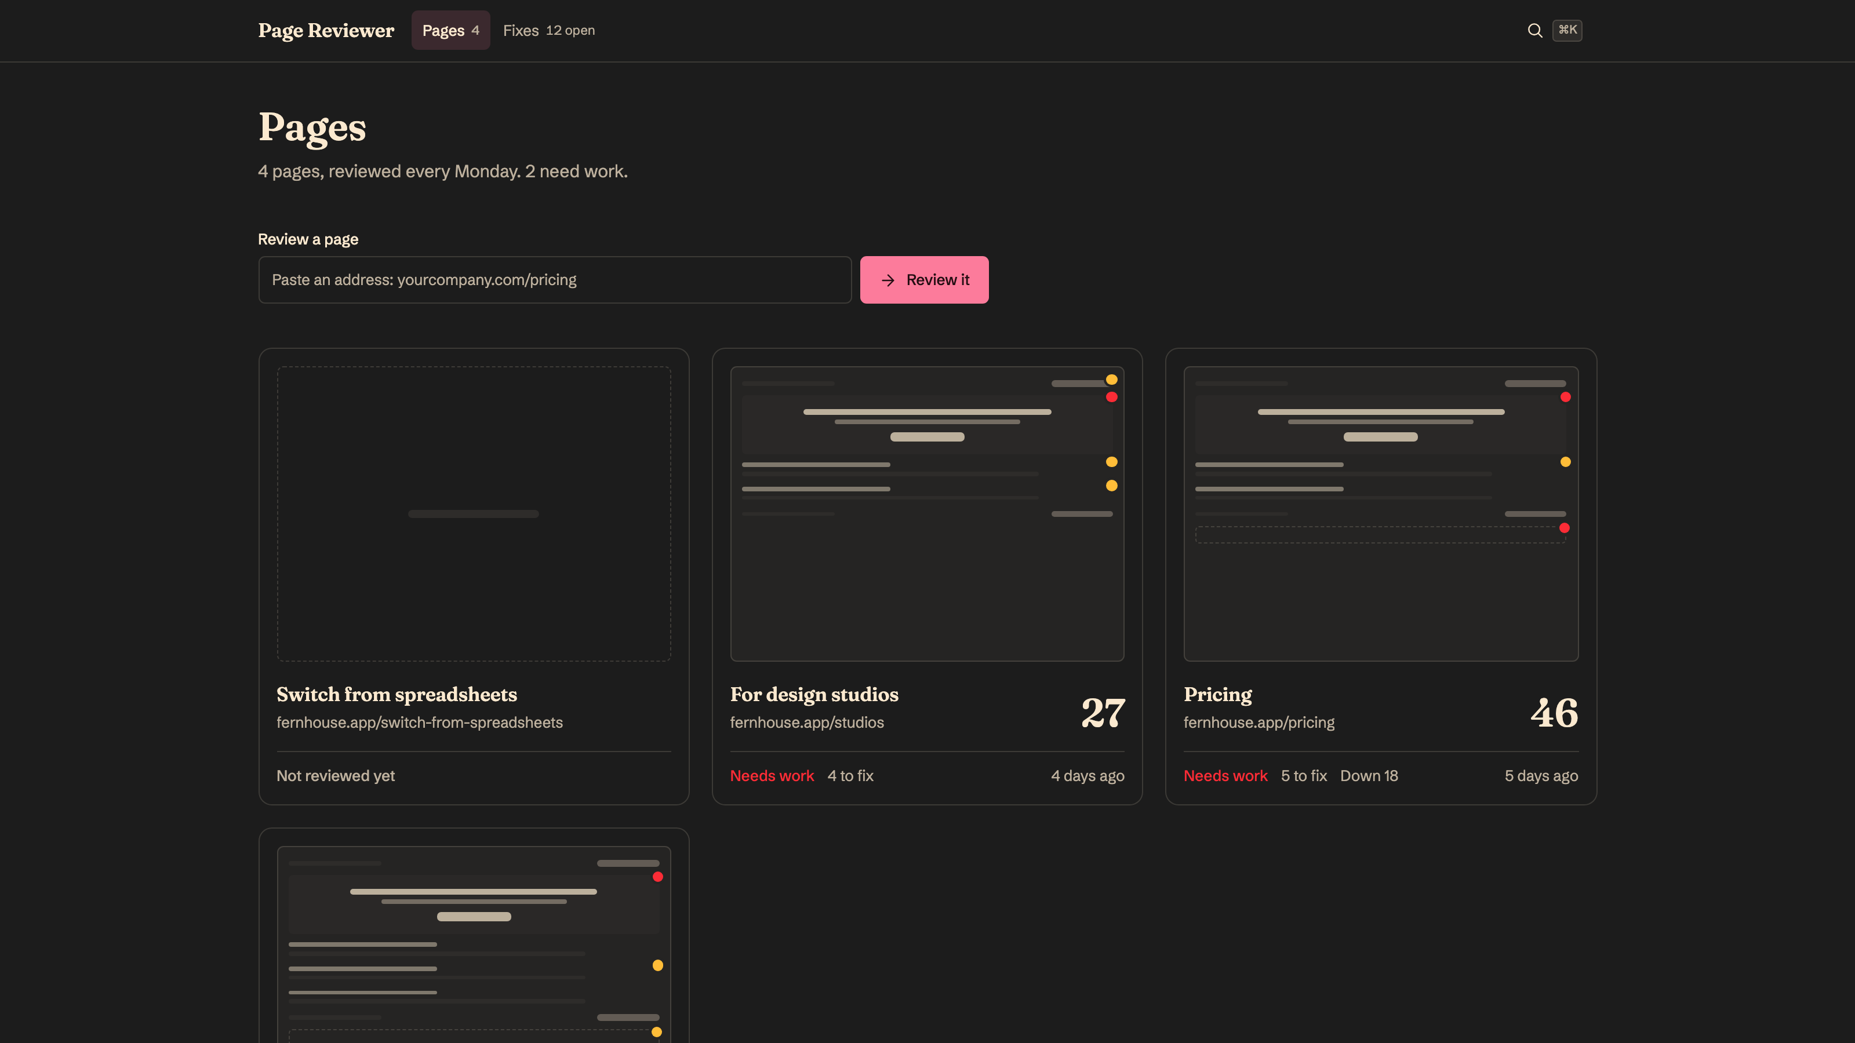The width and height of the screenshot is (1855, 1043).
Task: Click the ⌘K shortcut badge
Action: point(1567,30)
